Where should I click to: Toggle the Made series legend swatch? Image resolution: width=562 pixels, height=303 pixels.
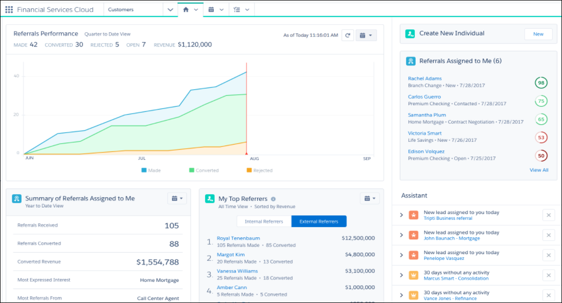click(144, 171)
